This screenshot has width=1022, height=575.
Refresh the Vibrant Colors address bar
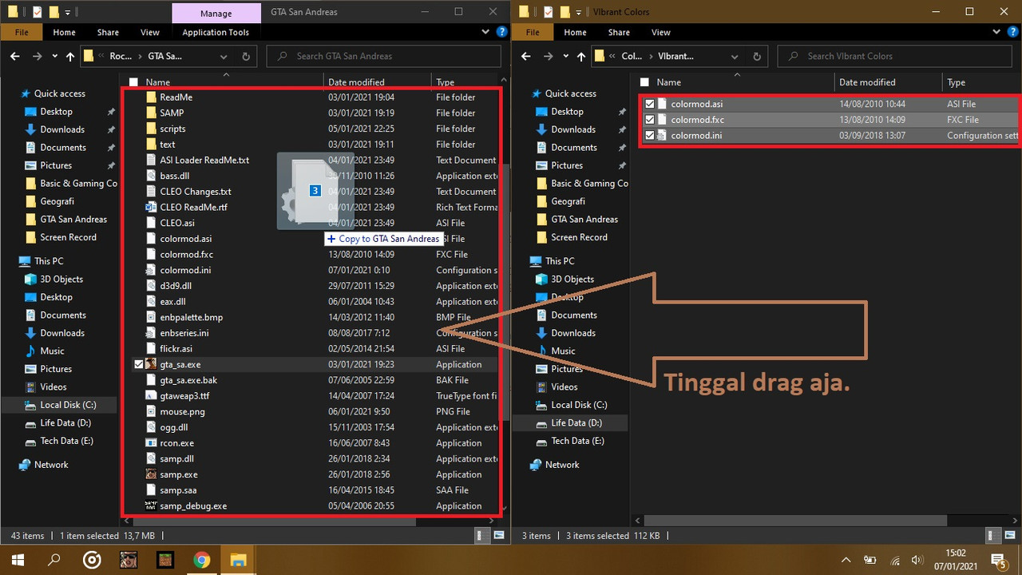pyautogui.click(x=757, y=57)
